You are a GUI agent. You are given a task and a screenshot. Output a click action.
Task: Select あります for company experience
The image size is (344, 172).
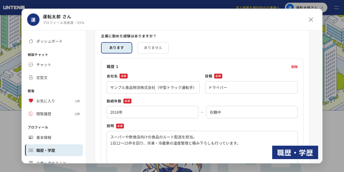click(117, 48)
